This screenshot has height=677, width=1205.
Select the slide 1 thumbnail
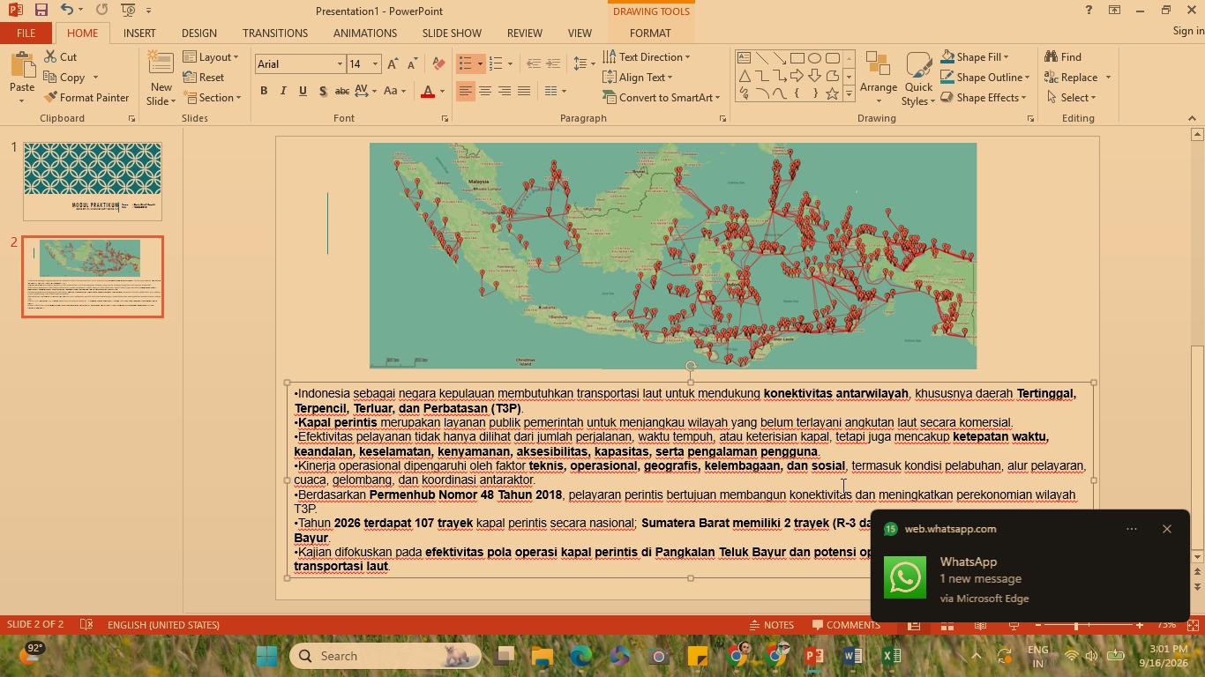pyautogui.click(x=93, y=181)
